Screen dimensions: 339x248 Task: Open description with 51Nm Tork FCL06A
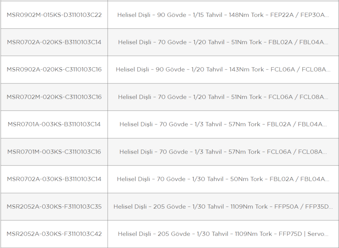223,97
